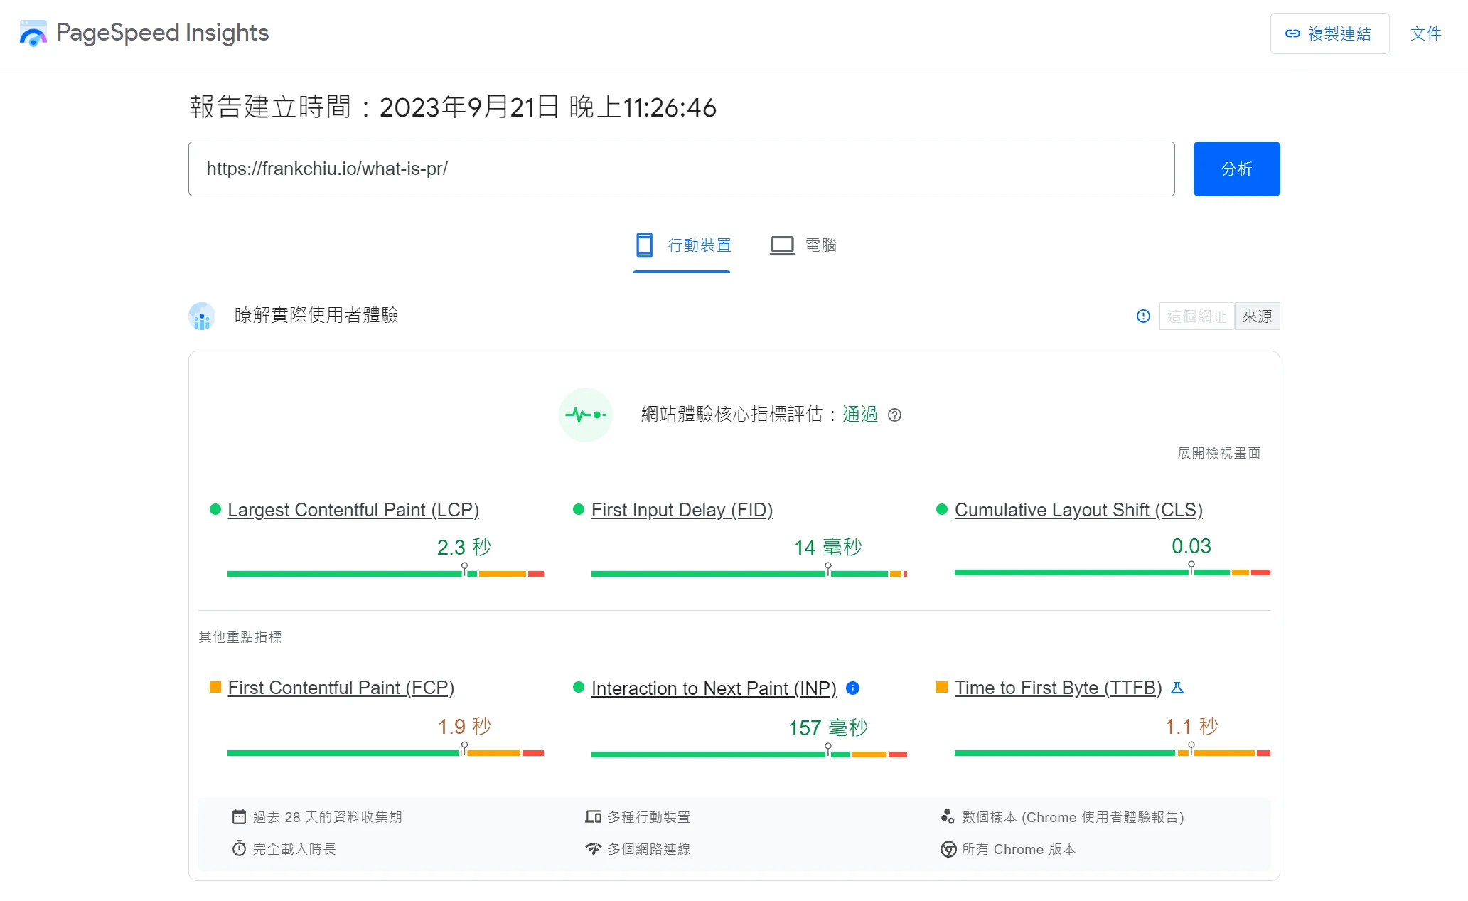Toggle the 來源 data scope option
The image size is (1468, 901).
1256,316
